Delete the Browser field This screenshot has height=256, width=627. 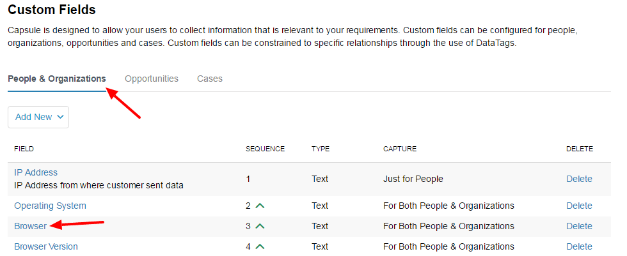tap(579, 226)
